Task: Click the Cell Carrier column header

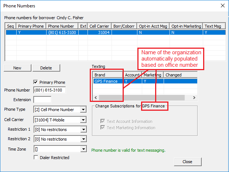Action: tap(100, 26)
